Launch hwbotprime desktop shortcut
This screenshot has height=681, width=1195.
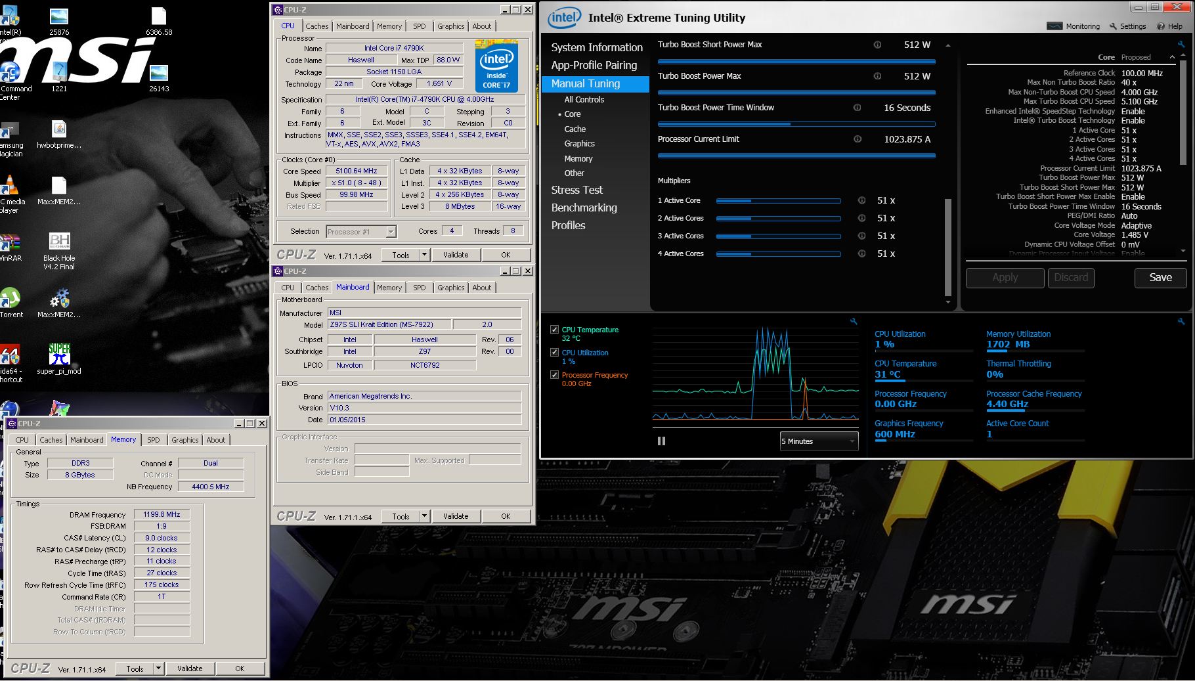59,134
